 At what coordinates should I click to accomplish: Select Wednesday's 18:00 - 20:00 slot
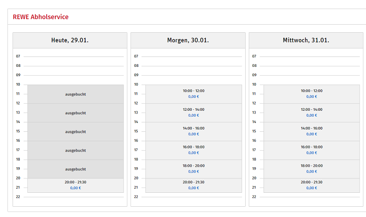312,169
